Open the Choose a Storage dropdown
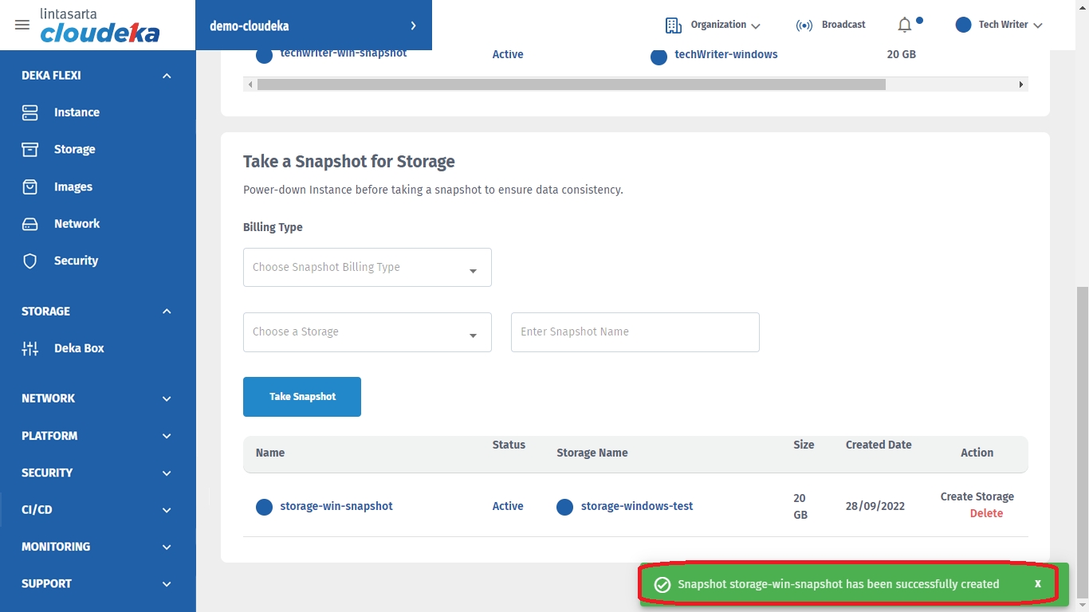The image size is (1089, 612). (367, 332)
